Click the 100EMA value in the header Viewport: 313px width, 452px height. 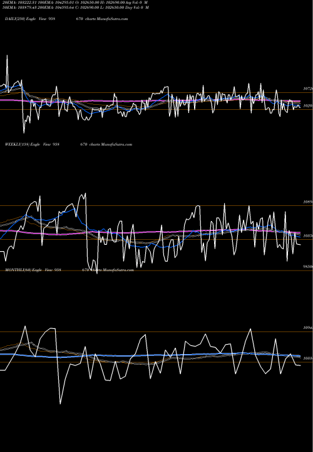(56, 3)
